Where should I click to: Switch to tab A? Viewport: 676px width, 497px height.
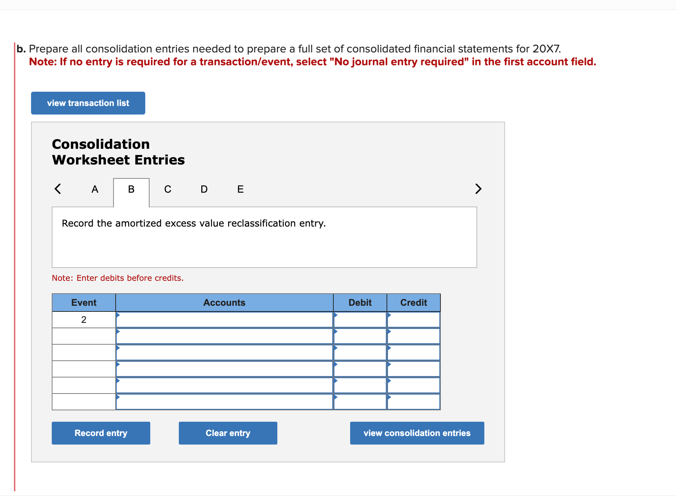(x=94, y=189)
